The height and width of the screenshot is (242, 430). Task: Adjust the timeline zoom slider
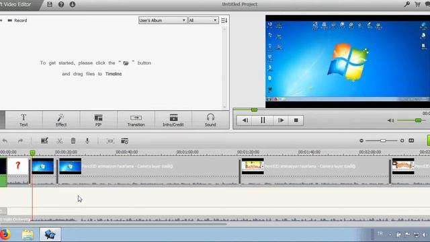(x=383, y=140)
